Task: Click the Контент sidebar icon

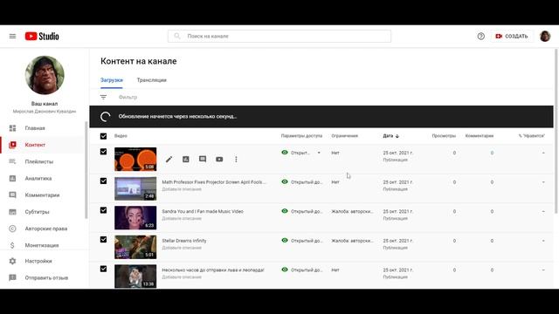Action: [x=12, y=145]
